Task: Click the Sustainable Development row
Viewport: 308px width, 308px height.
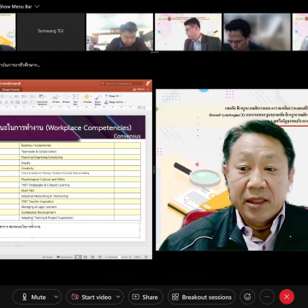Action: click(x=70, y=212)
